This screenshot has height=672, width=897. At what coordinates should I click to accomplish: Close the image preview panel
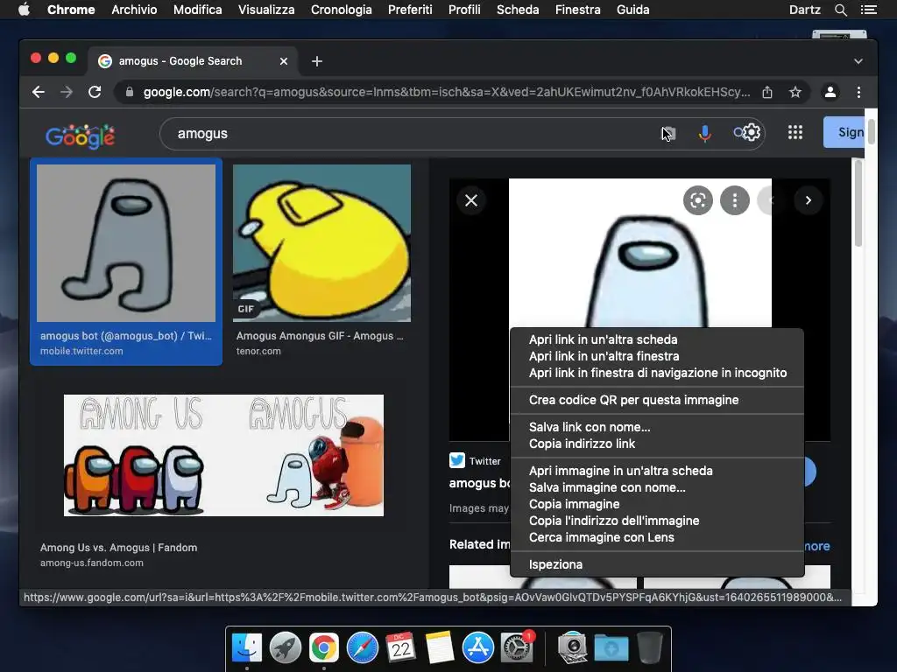click(471, 200)
